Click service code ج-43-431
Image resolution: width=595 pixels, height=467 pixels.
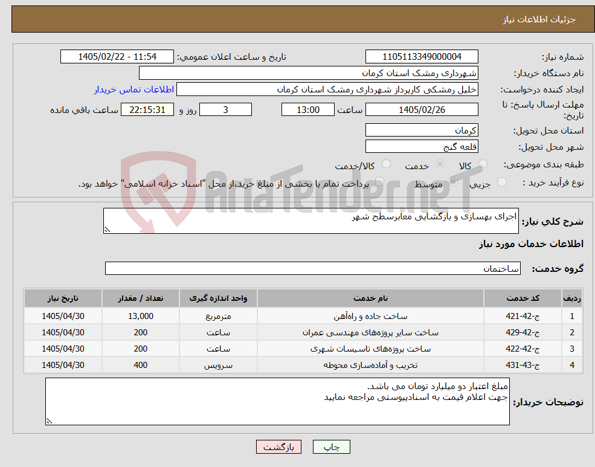tap(523, 365)
